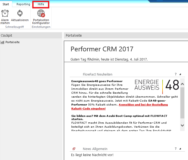Click the FlowFact Neuheiten section title
Screen dimensions: 188x160
(x=98, y=74)
